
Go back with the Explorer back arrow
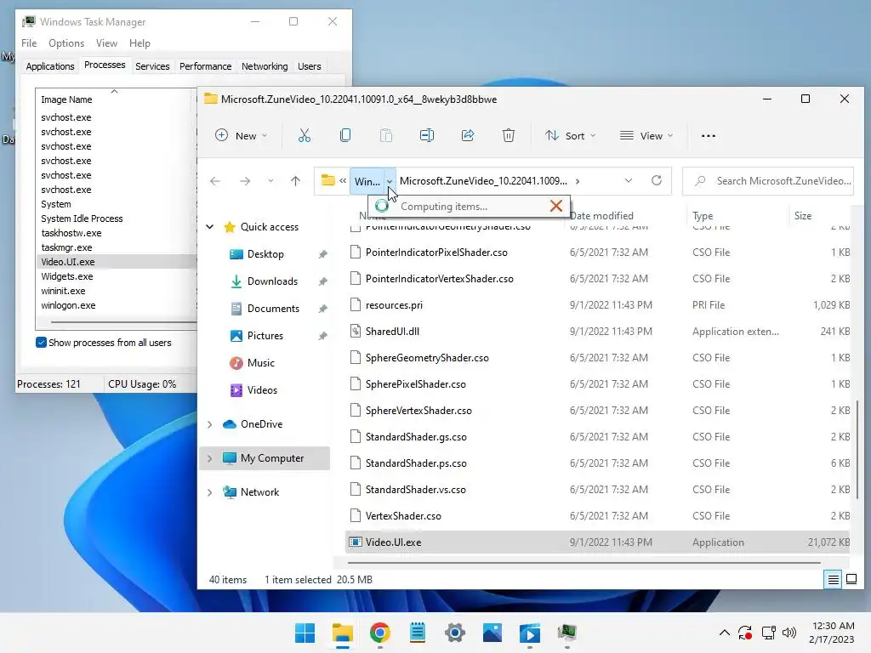(x=215, y=181)
